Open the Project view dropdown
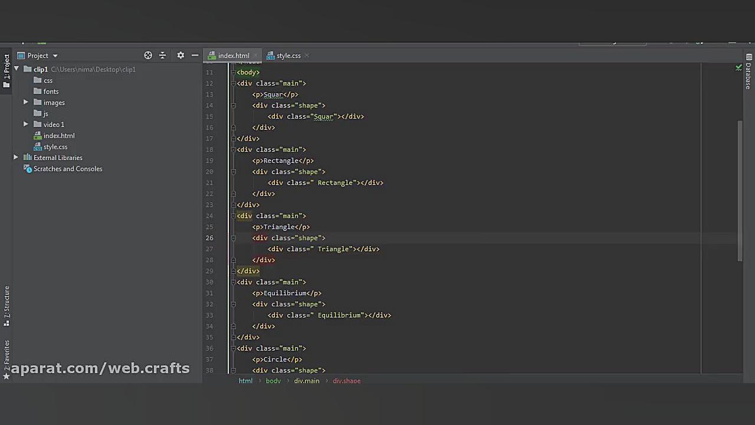The width and height of the screenshot is (755, 425). [54, 55]
